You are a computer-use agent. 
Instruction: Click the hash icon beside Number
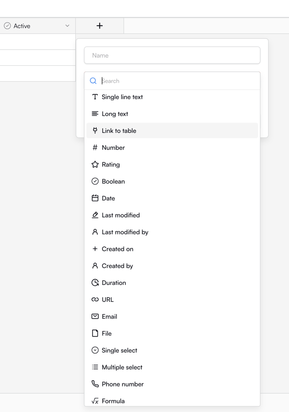95,148
